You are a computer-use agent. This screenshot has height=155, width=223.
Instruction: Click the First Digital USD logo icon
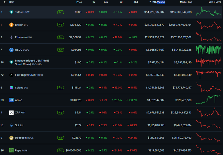[11, 75]
